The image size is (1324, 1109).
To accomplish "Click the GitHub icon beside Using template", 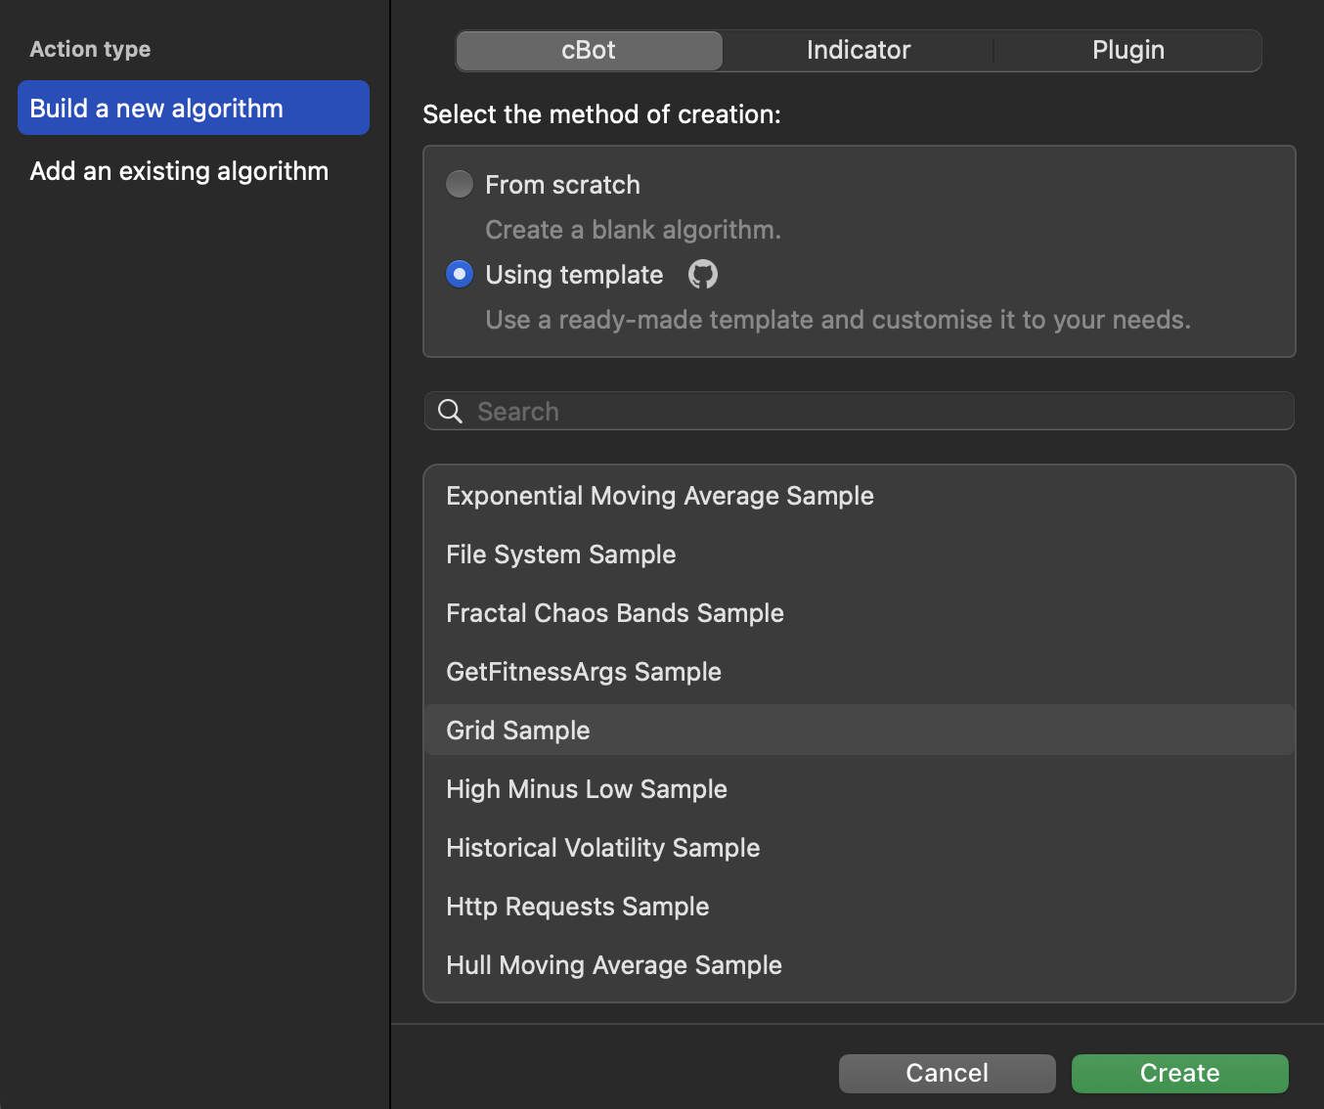I will click(702, 275).
